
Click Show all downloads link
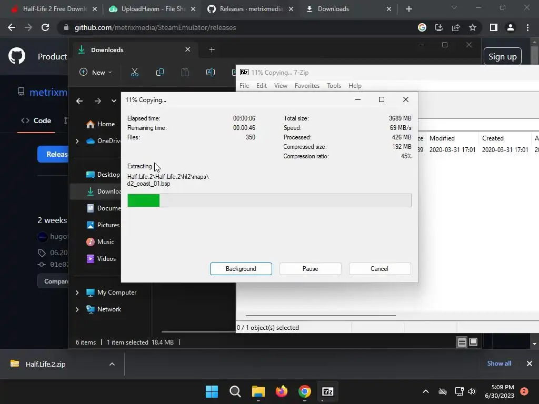[499, 363]
